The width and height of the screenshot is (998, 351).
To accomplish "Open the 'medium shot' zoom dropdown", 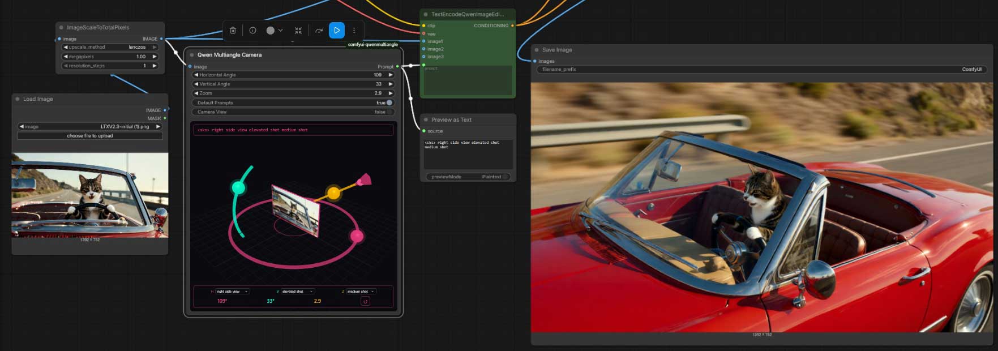I will (x=361, y=292).
